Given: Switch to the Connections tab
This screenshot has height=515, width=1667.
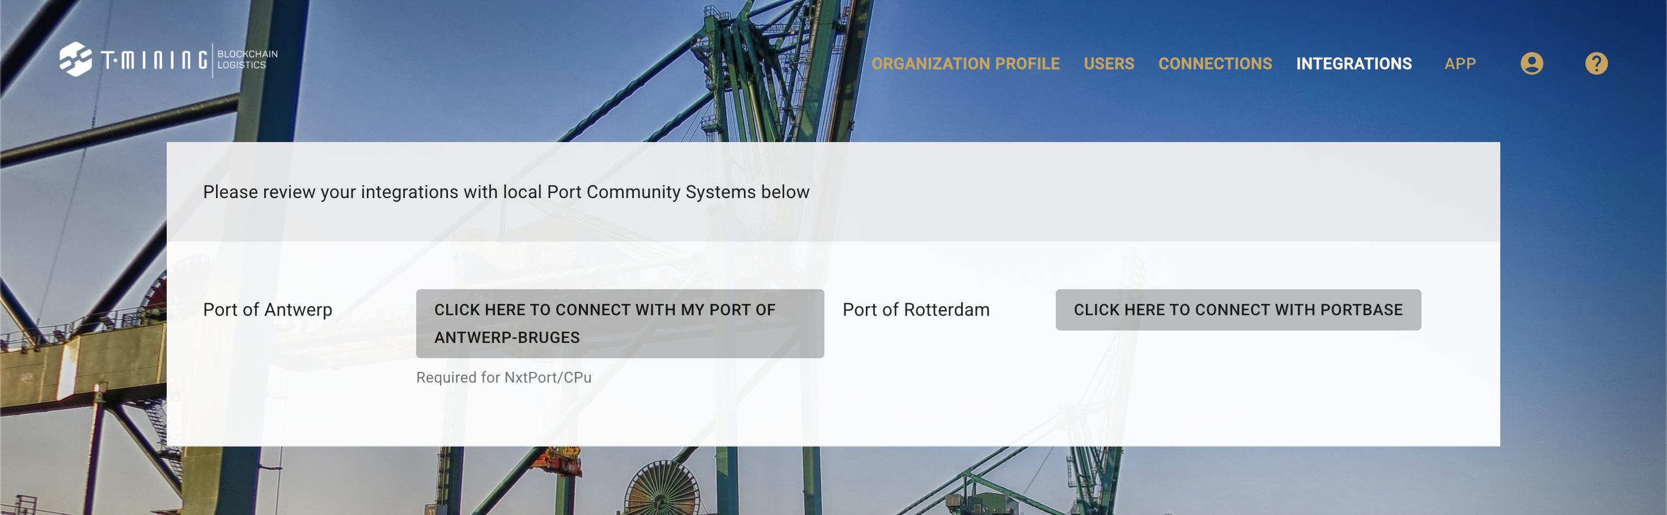Looking at the screenshot, I should [x=1215, y=63].
